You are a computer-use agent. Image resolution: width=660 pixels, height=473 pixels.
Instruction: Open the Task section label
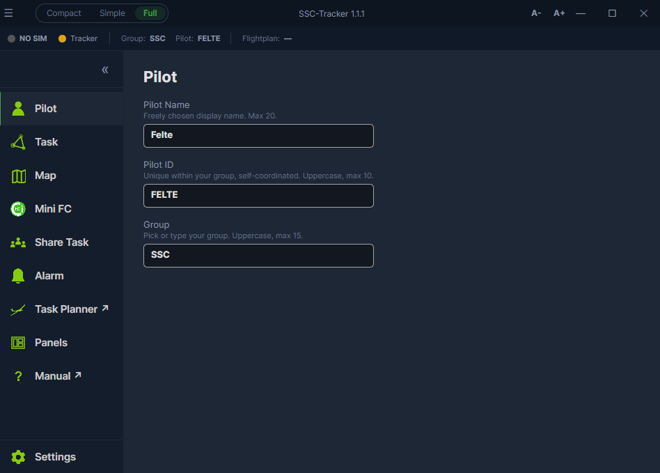point(47,142)
